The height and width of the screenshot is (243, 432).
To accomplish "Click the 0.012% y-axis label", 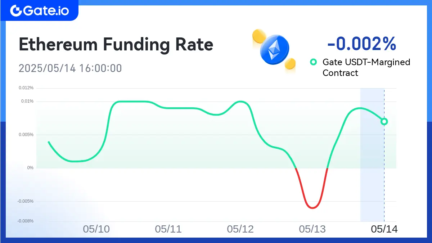I will click(x=27, y=88).
